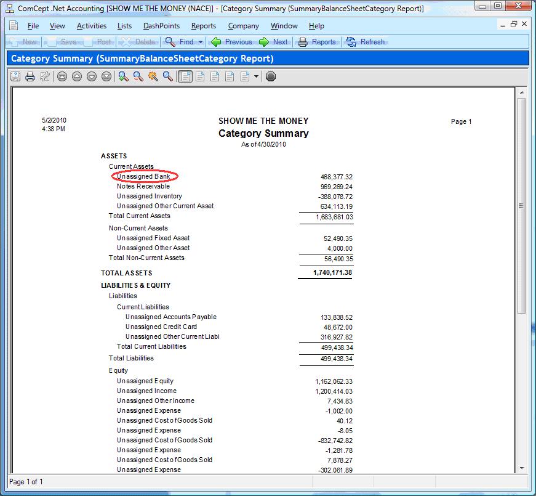Click the Refresh button
Image resolution: width=536 pixels, height=496 pixels.
coord(366,42)
